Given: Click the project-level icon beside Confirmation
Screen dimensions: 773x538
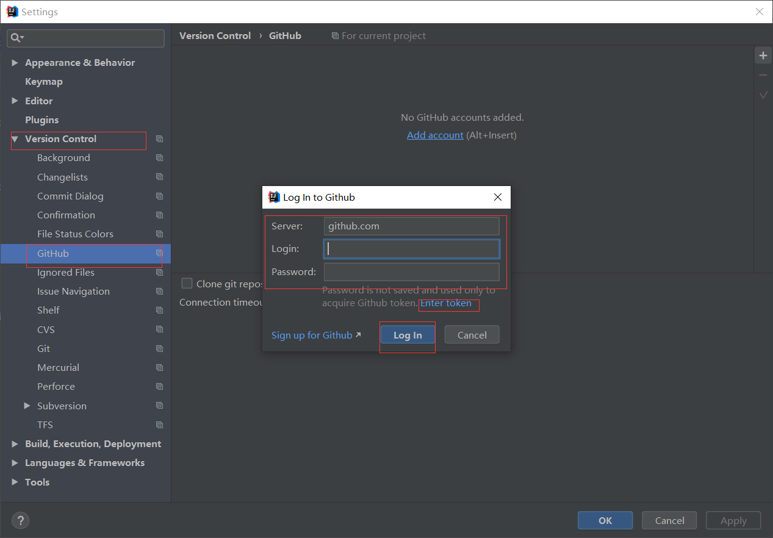Looking at the screenshot, I should (159, 215).
